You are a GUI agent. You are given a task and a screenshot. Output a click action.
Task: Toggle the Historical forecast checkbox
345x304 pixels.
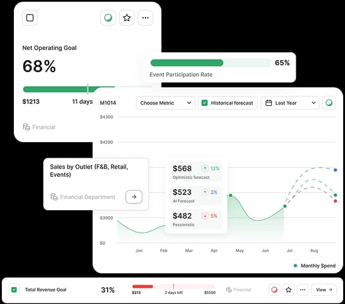(x=204, y=103)
